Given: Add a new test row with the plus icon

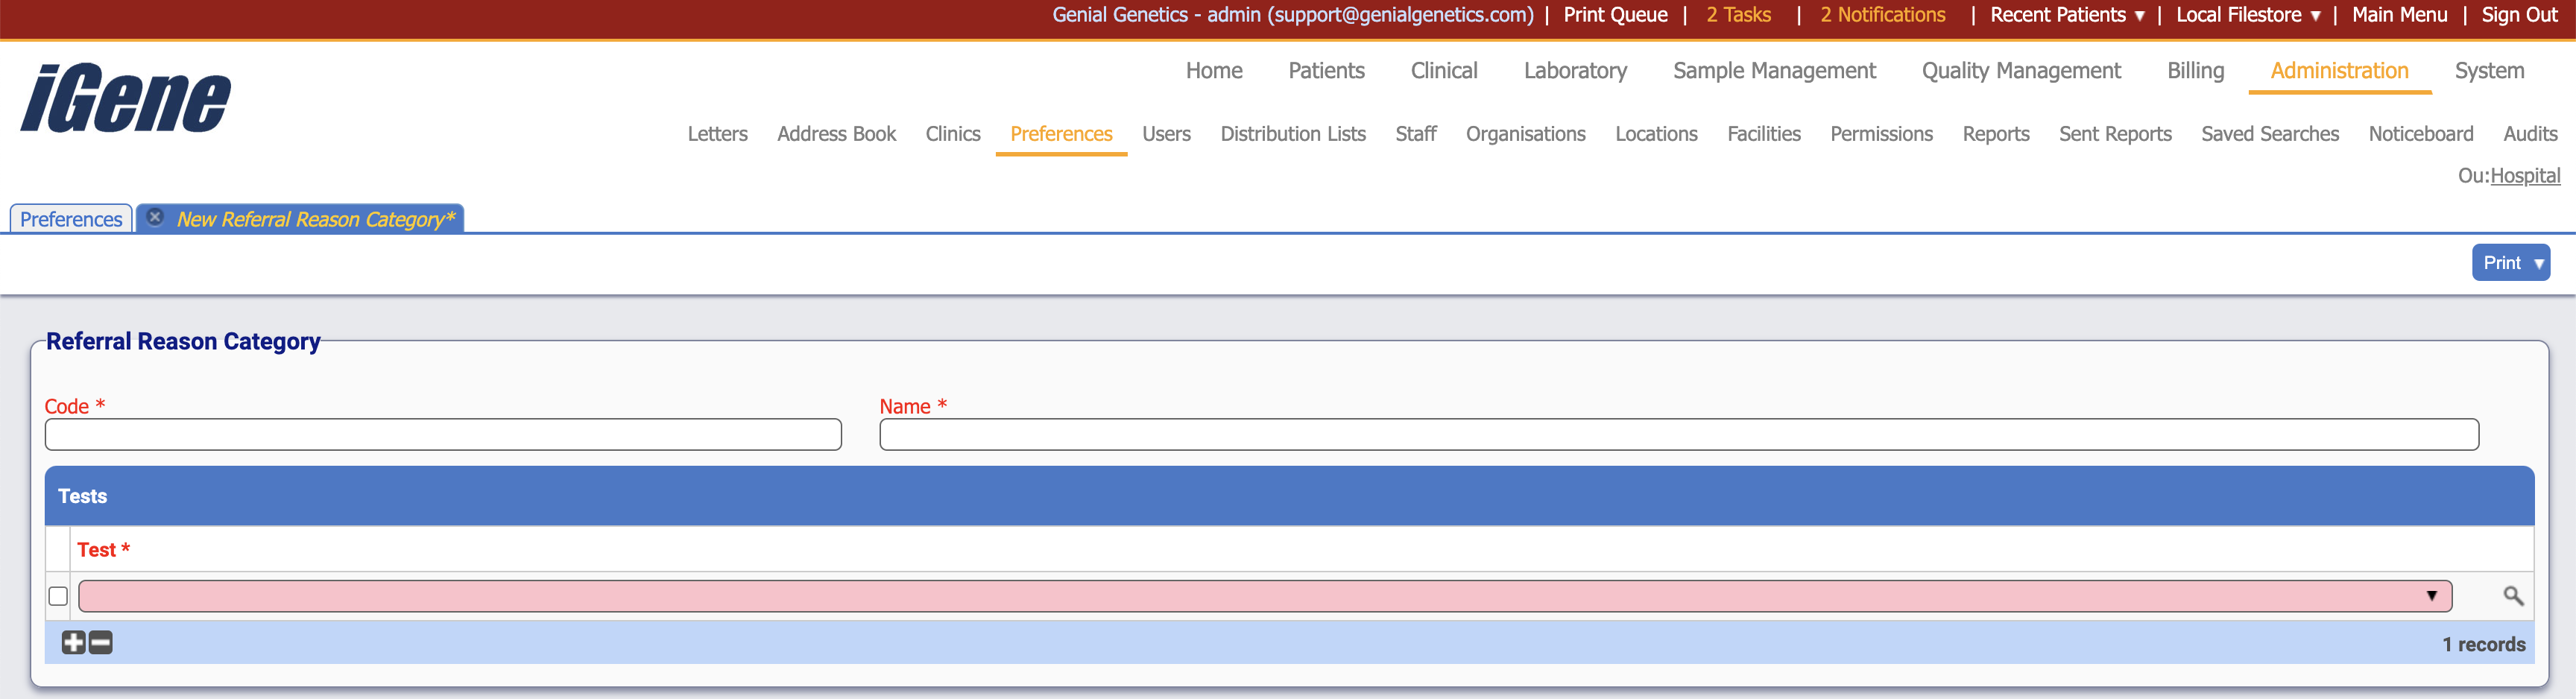Looking at the screenshot, I should tap(73, 643).
